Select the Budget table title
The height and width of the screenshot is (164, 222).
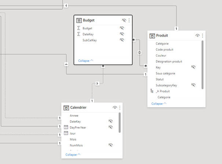(x=89, y=20)
